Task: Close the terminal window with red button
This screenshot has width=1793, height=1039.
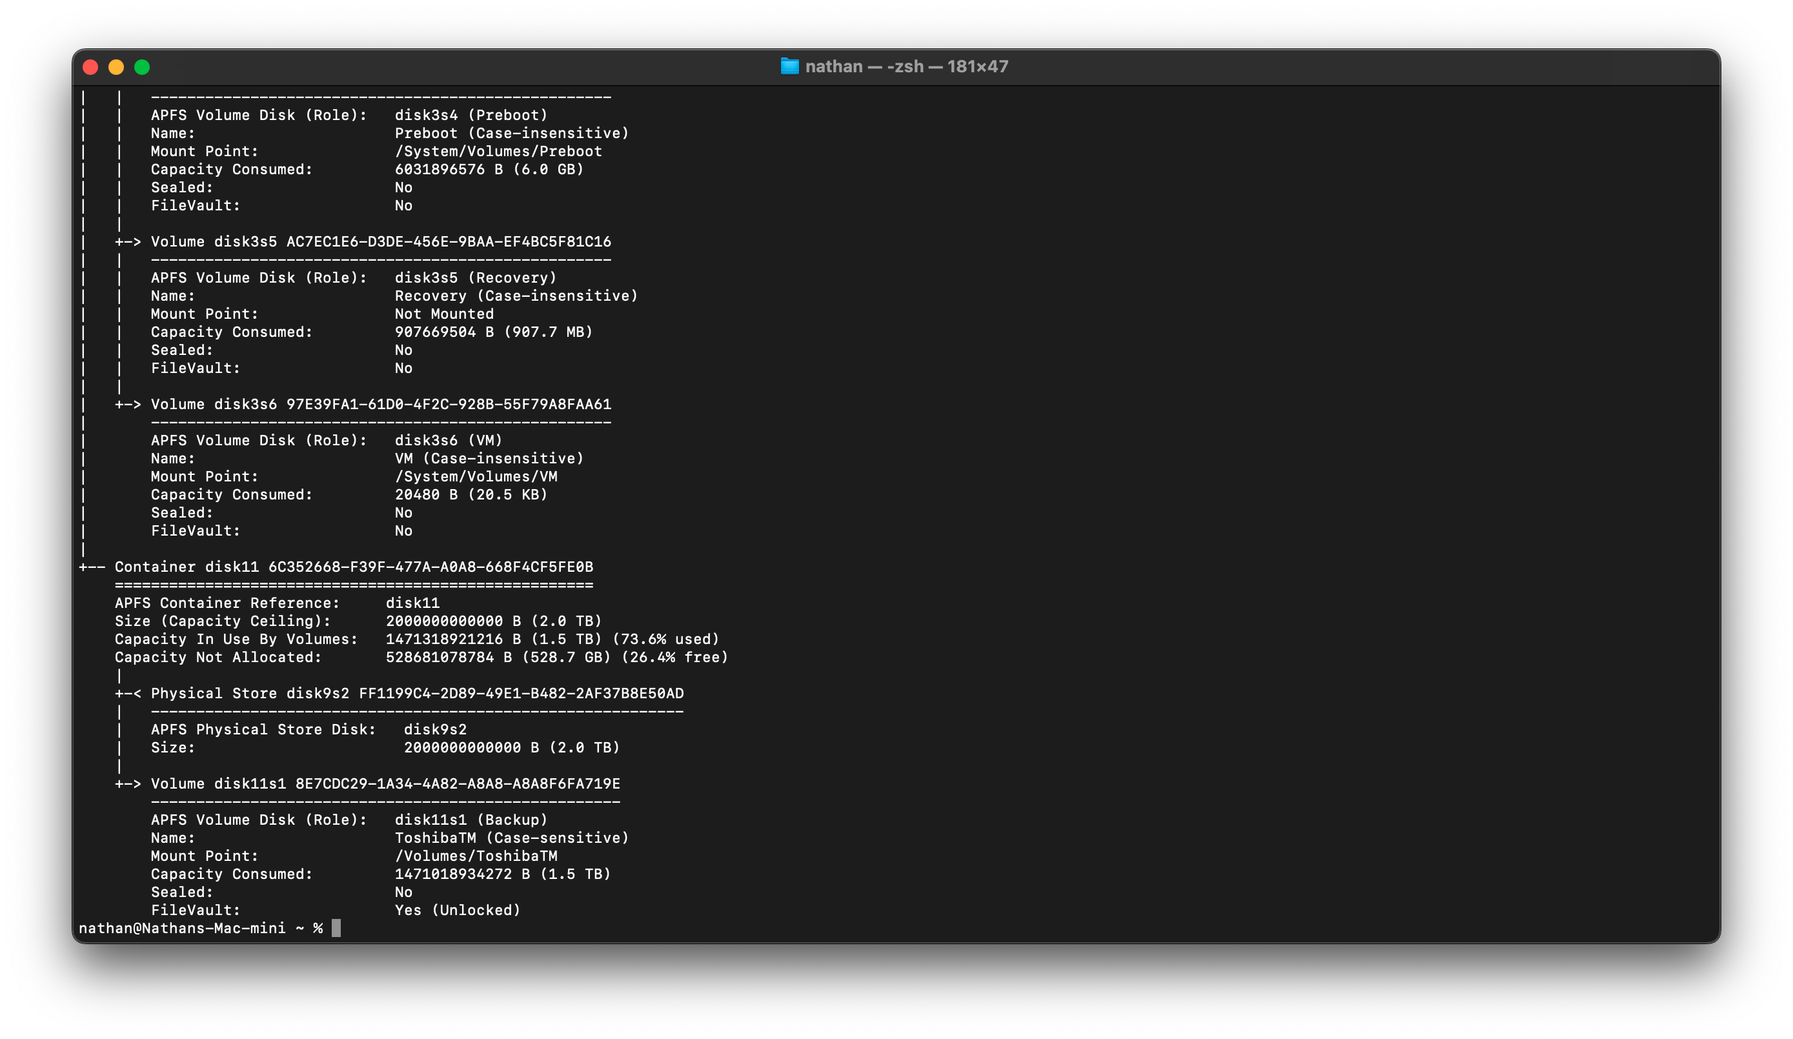Action: click(90, 67)
